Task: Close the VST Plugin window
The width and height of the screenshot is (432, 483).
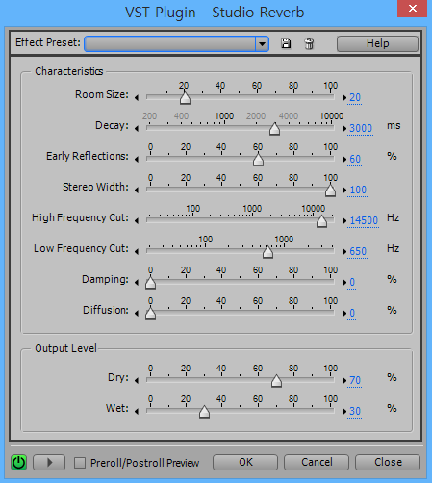Action: tap(413, 9)
